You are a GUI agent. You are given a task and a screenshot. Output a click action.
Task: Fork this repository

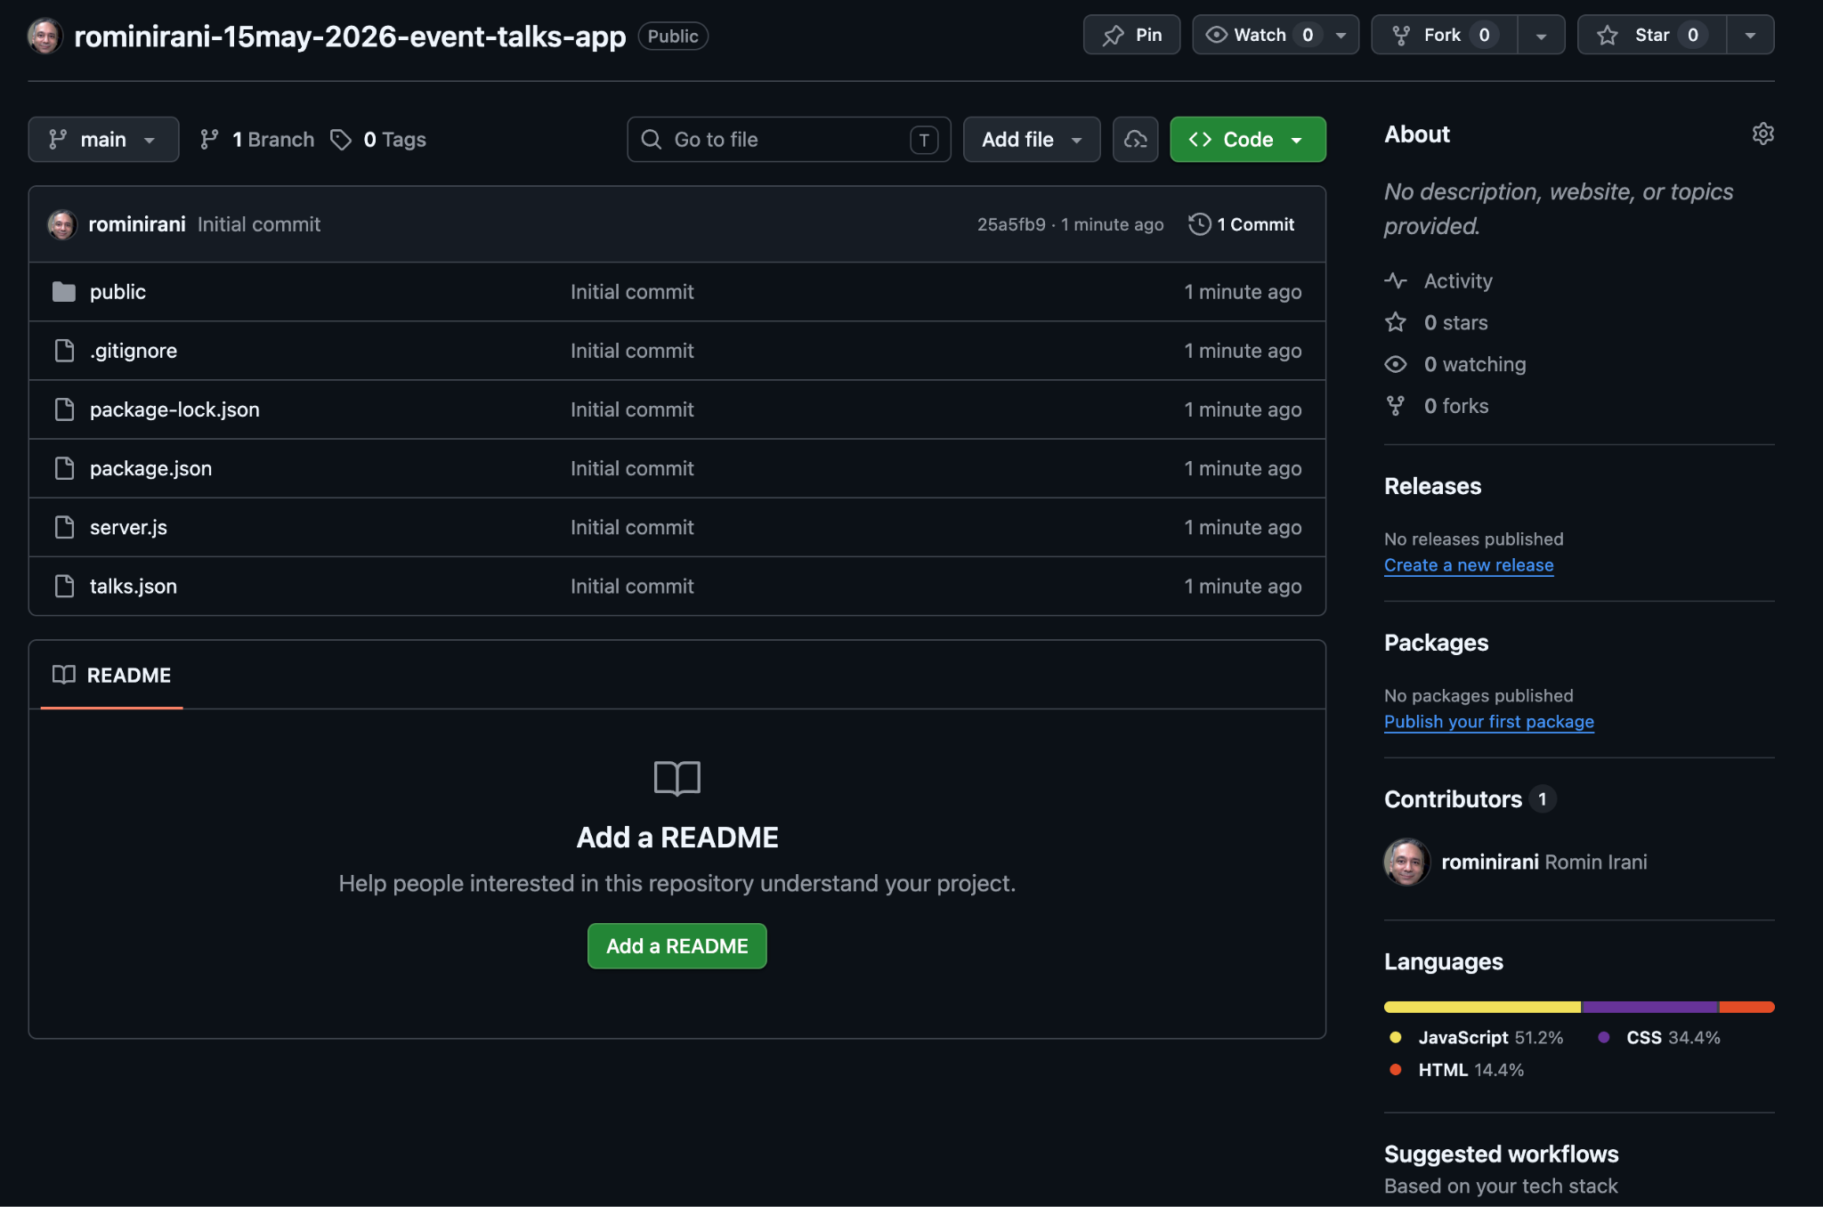pyautogui.click(x=1444, y=35)
